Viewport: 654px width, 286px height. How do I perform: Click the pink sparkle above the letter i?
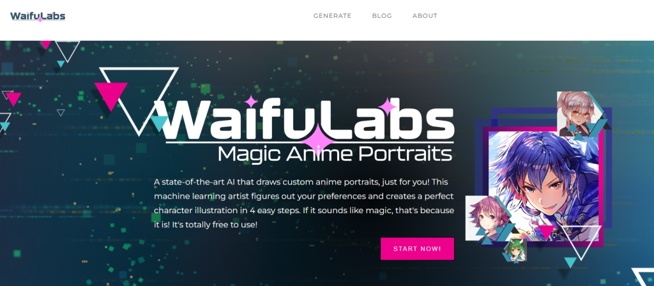251,102
